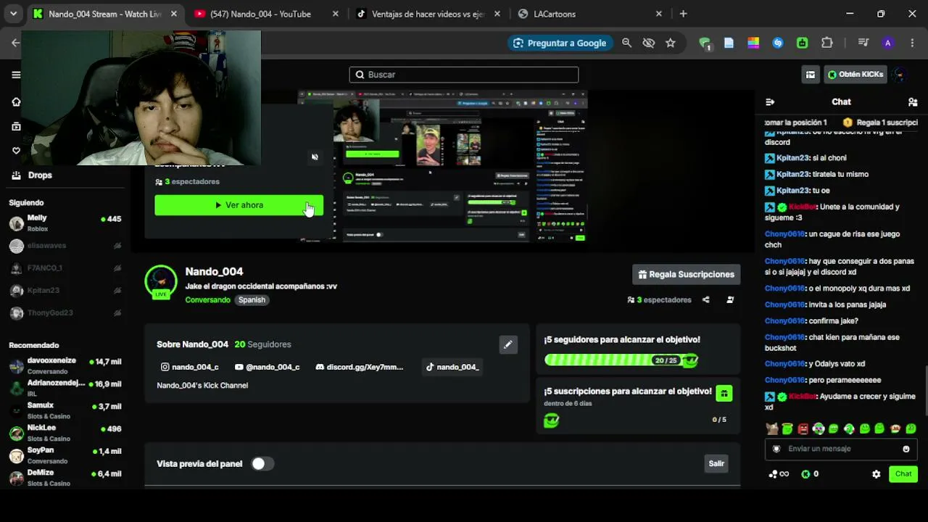Open chat settings gear icon

(877, 474)
